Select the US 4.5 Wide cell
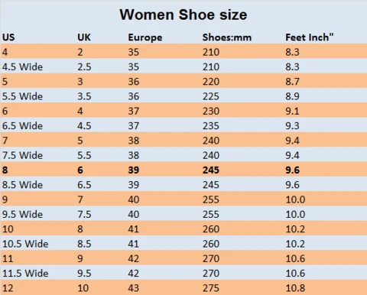Screen dimensions: 367x295 pos(22,66)
